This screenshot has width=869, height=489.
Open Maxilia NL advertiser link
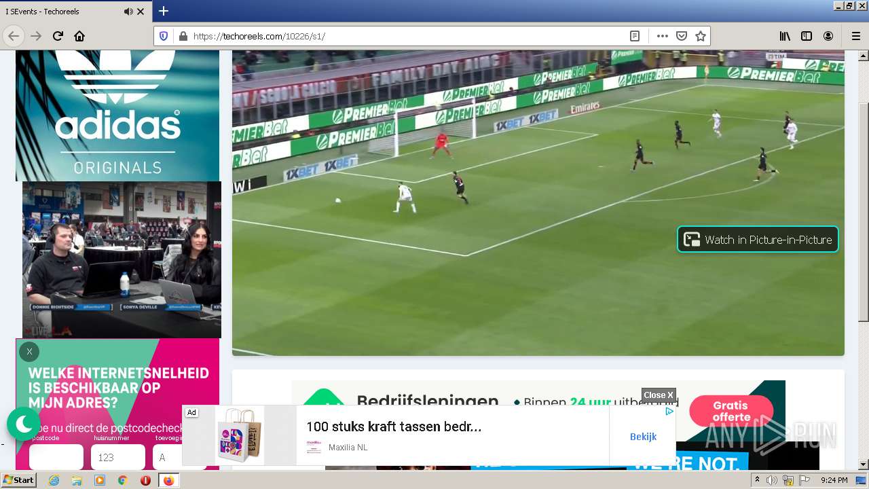pos(348,448)
